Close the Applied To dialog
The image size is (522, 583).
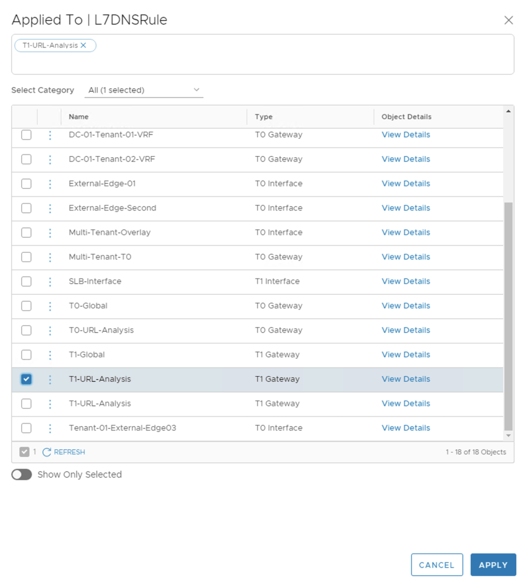pos(508,21)
